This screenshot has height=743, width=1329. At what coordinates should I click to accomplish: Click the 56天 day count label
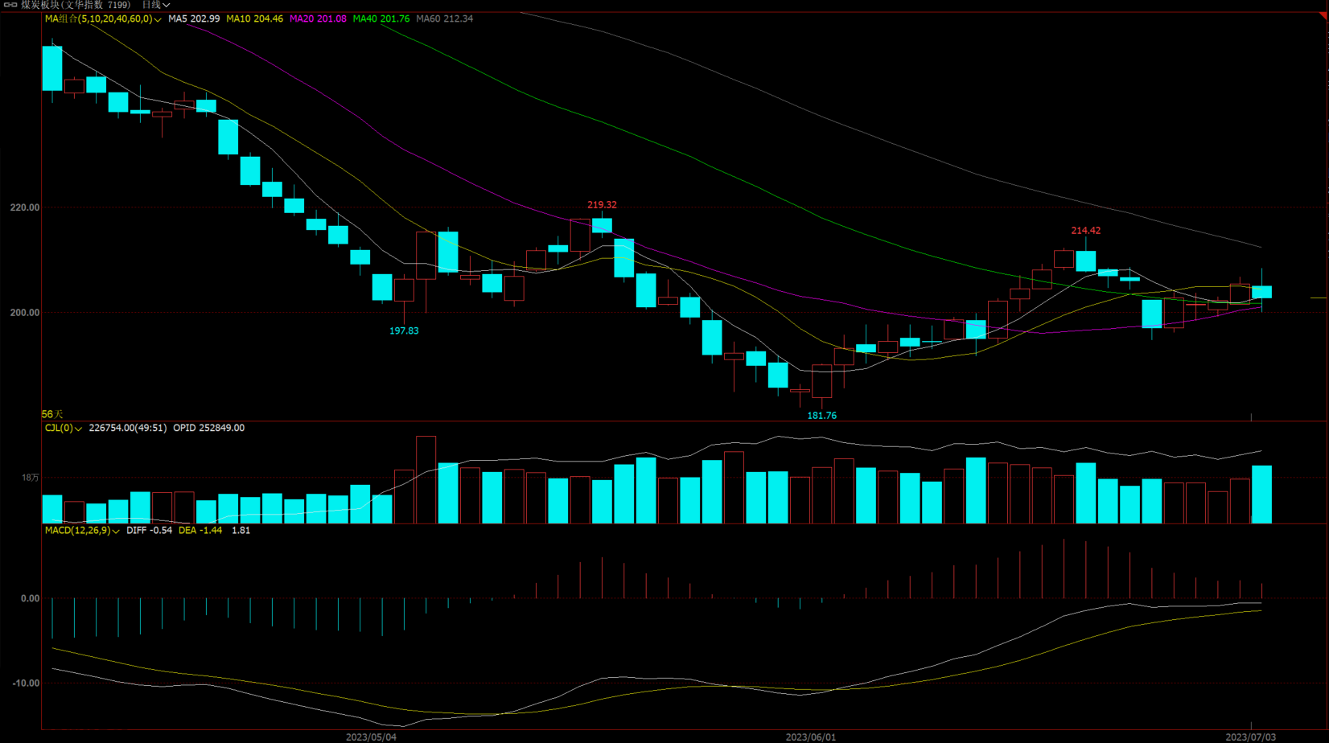point(52,414)
